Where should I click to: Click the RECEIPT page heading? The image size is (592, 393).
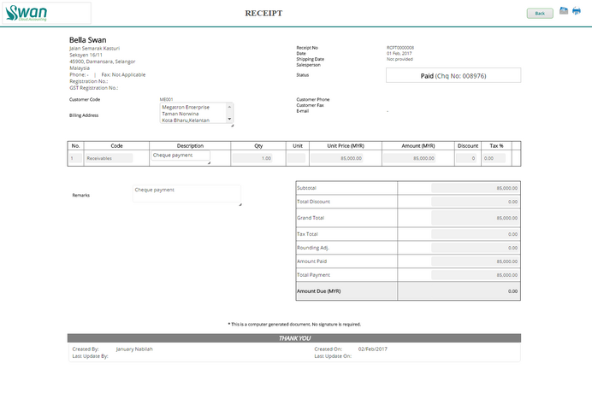[263, 13]
